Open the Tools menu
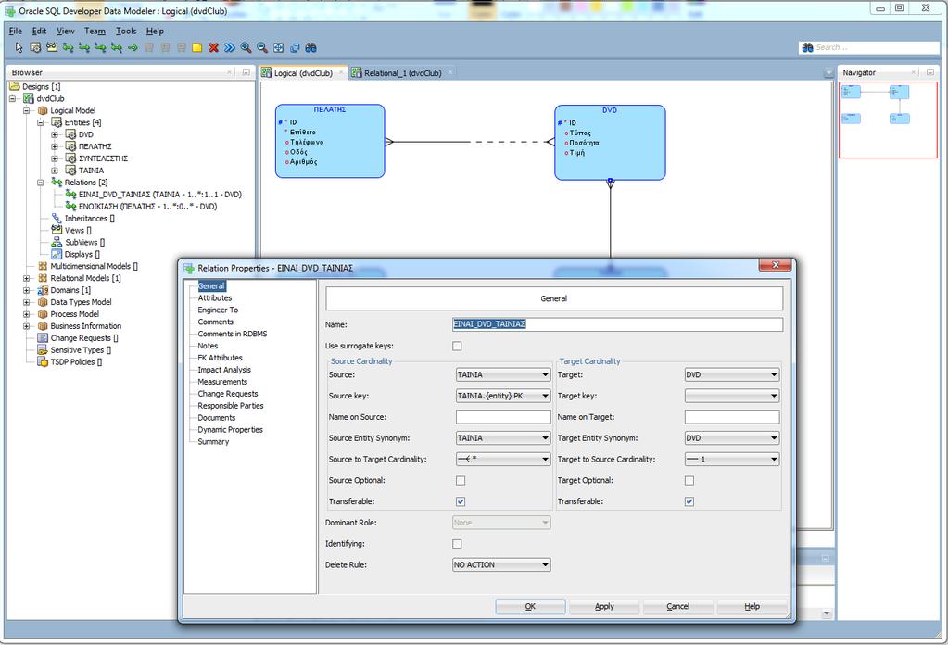 click(126, 31)
